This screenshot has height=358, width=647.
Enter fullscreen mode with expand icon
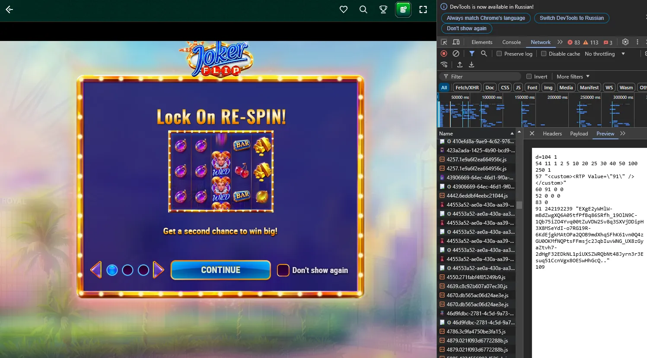click(423, 9)
